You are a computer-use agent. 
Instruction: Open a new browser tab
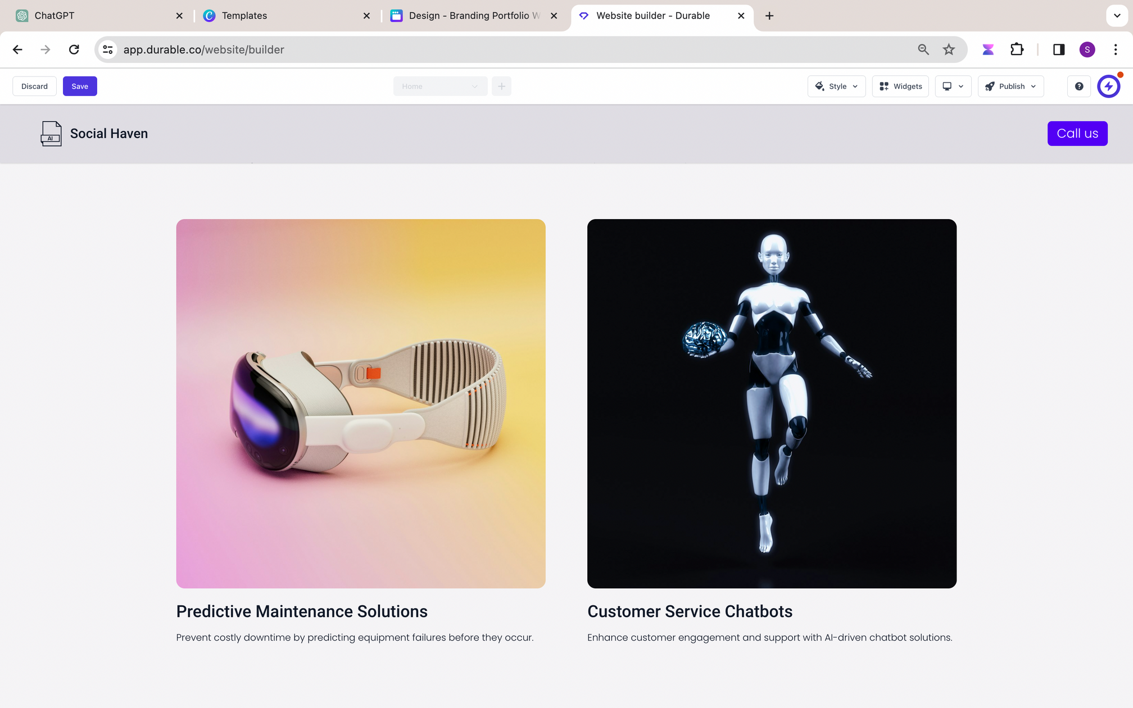point(769,16)
